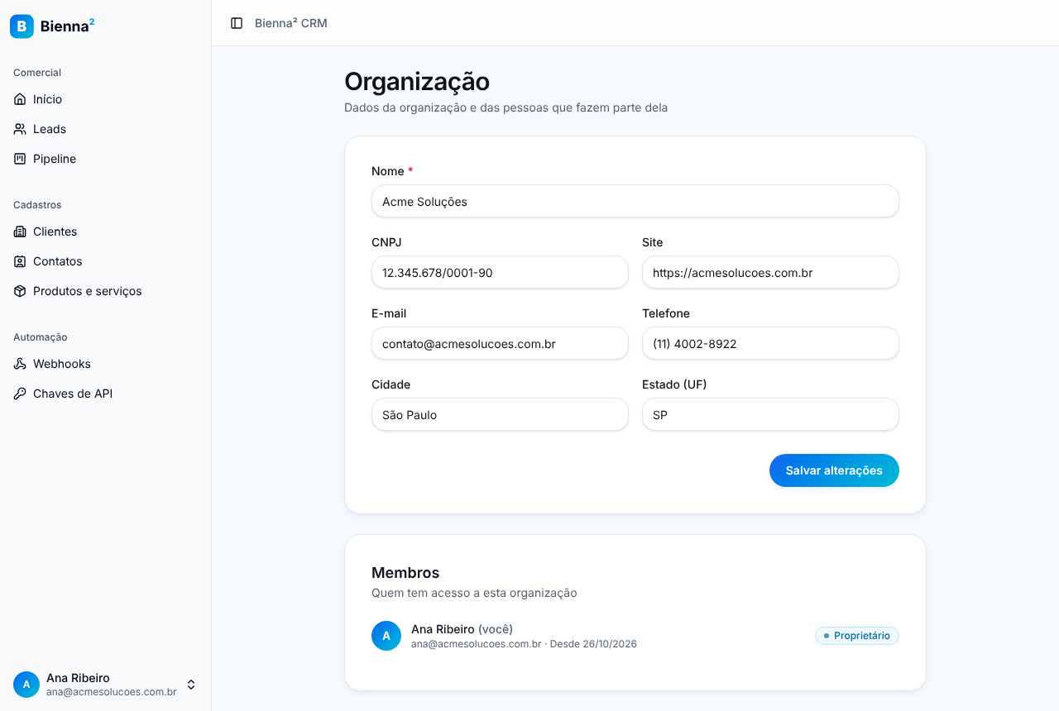Image resolution: width=1059 pixels, height=711 pixels.
Task: Click the Pipeline kanban icon
Action: click(20, 159)
